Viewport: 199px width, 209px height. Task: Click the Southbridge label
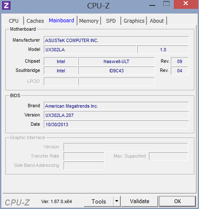coord(28,70)
